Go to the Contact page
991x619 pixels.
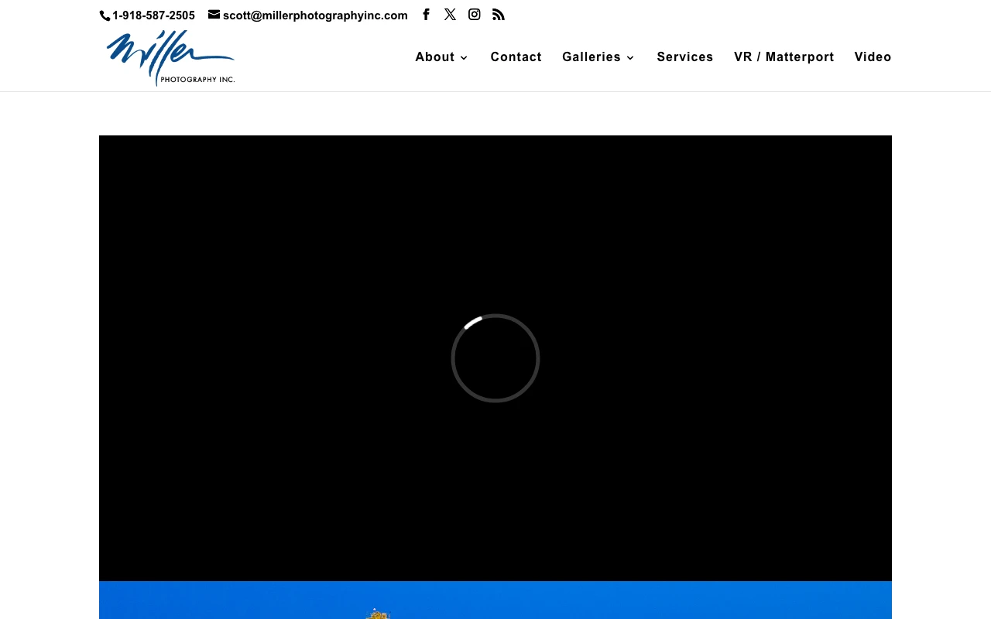(516, 57)
